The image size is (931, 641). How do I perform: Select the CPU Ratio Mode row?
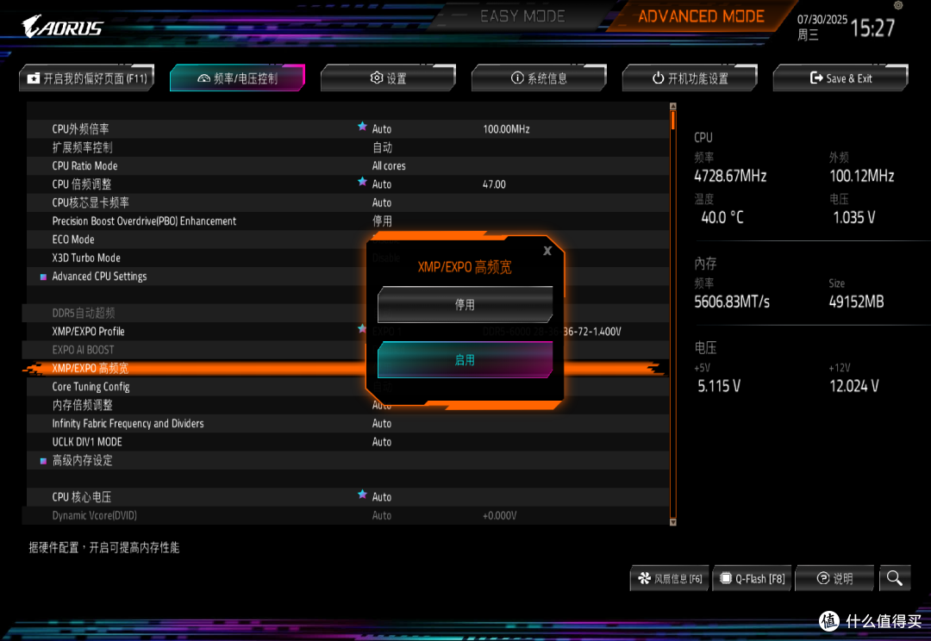(x=348, y=165)
